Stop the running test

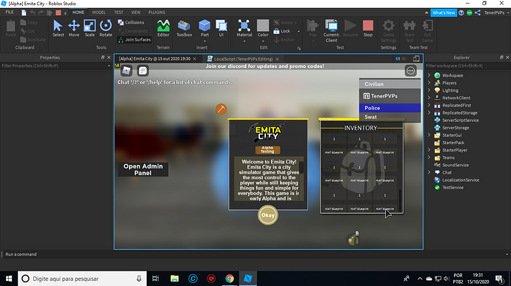coord(368,28)
